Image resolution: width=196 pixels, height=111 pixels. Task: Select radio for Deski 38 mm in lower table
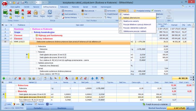pyautogui.click(x=4, y=97)
